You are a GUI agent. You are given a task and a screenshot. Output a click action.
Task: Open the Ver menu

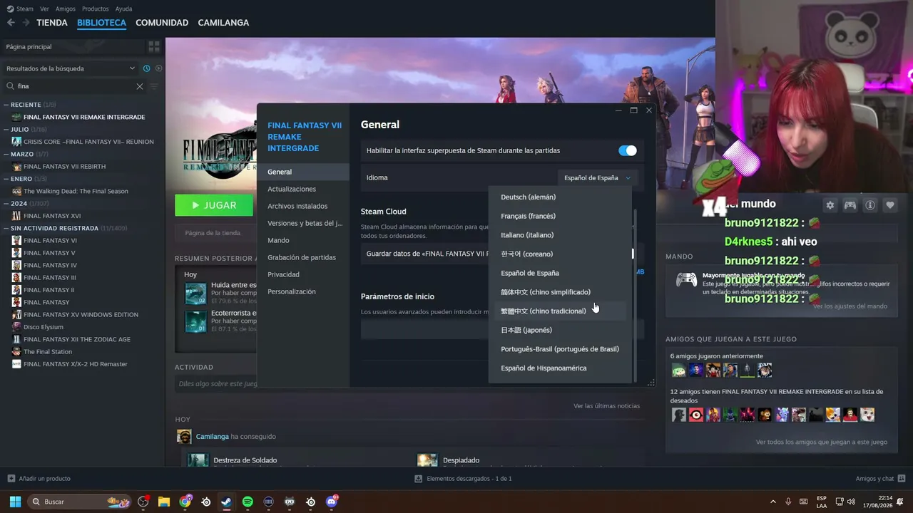click(x=45, y=9)
